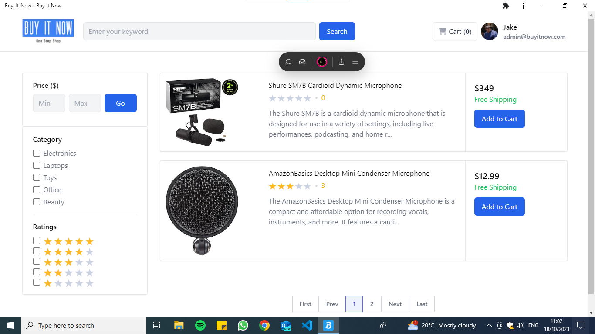Tick the five-star ratings checkbox
The image size is (595, 334).
[x=37, y=240]
